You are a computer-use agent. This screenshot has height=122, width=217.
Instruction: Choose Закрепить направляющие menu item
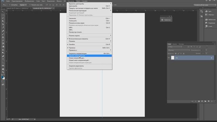click(x=89, y=54)
